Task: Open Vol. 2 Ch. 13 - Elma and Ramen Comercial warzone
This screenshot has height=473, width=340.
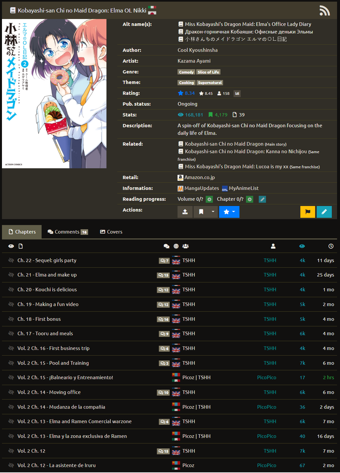Action: [74, 422]
